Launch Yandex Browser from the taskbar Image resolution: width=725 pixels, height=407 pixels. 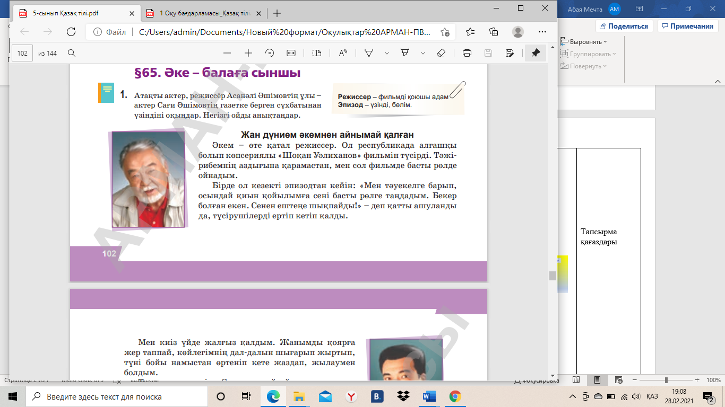[x=351, y=396]
